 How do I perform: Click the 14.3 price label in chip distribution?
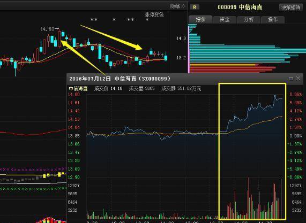pos(181,39)
